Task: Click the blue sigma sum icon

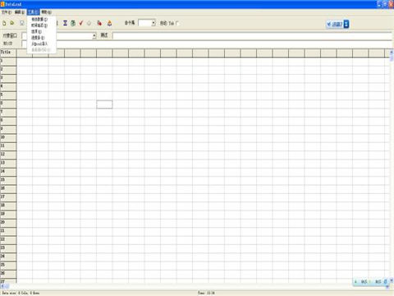Action: tap(65, 23)
